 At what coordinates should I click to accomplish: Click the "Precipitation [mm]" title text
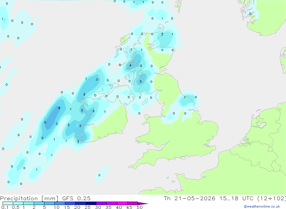29,198
